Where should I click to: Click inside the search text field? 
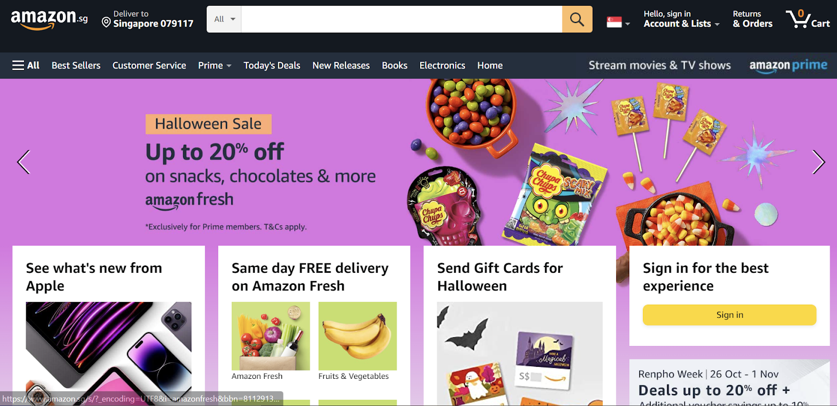click(402, 19)
